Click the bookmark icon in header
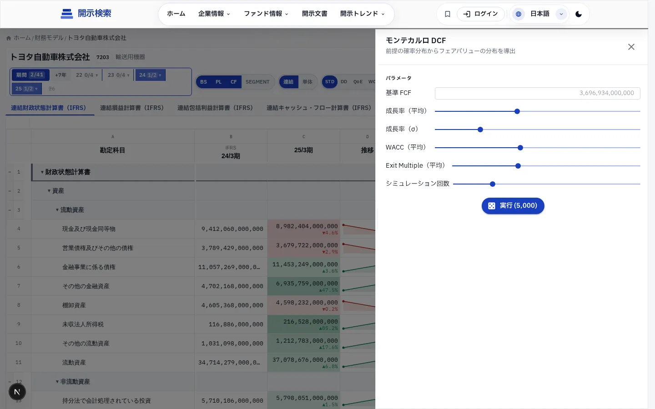The height and width of the screenshot is (409, 655). click(448, 14)
